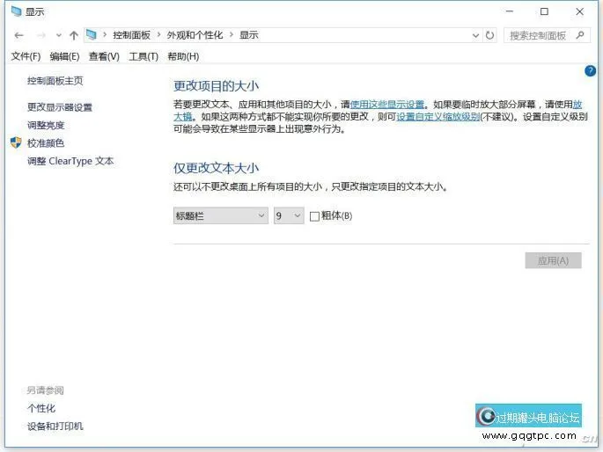
Task: Click the monitor icon in address bar
Action: [92, 35]
